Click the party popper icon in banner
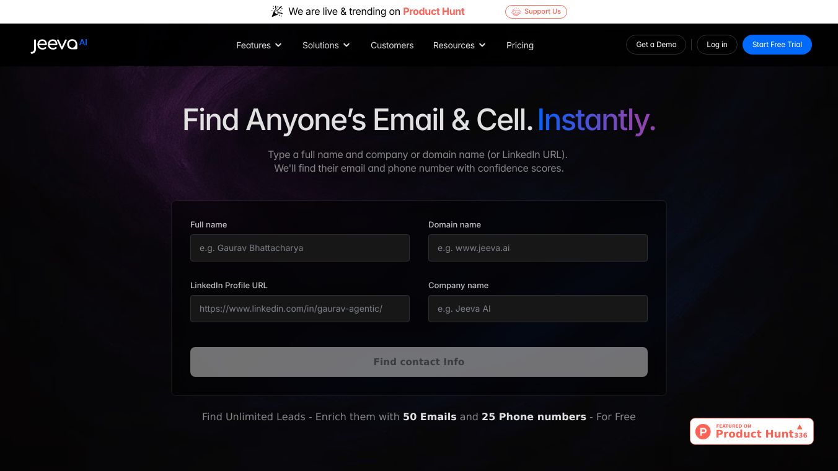 [x=277, y=11]
